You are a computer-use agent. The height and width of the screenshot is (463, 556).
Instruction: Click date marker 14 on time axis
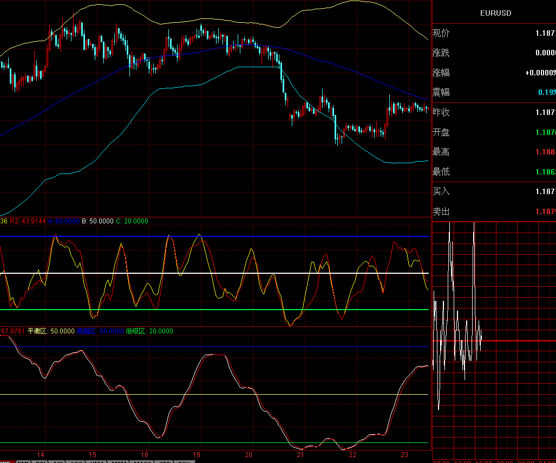[x=40, y=455]
